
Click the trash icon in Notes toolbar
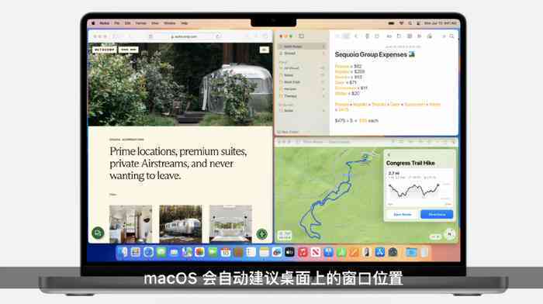point(368,36)
